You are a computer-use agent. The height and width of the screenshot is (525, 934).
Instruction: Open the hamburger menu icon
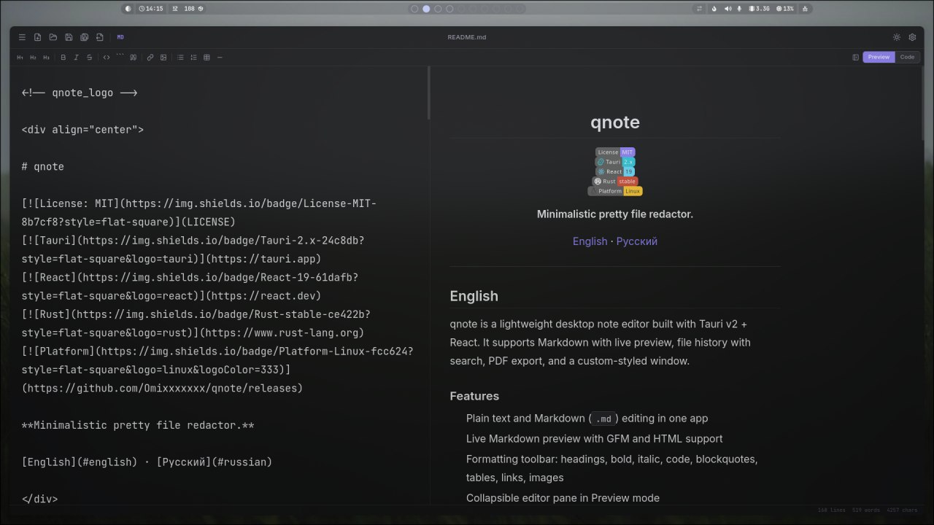[x=22, y=37]
